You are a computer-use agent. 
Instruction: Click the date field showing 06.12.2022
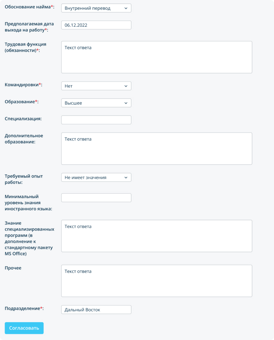[x=96, y=25]
